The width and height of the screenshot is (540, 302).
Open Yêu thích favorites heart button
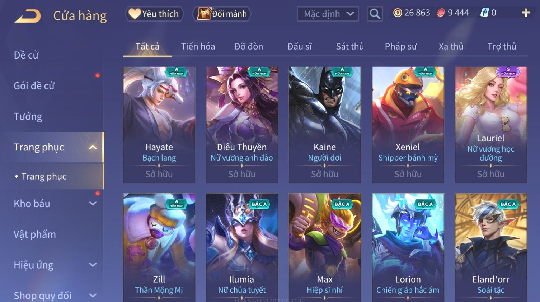(x=154, y=14)
